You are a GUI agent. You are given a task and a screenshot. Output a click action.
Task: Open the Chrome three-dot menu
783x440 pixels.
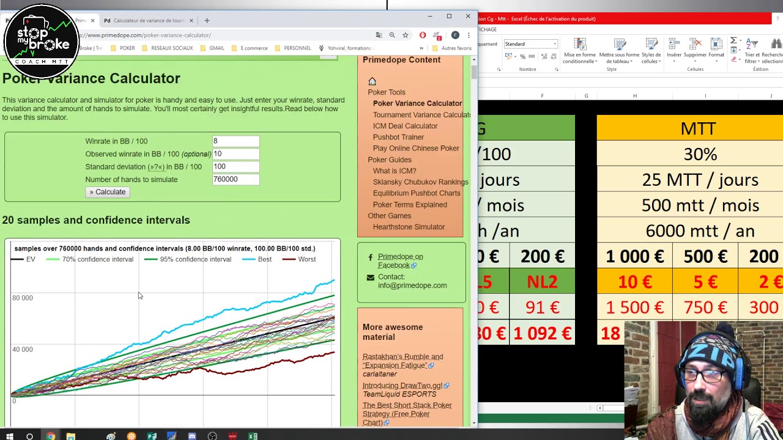[469, 35]
